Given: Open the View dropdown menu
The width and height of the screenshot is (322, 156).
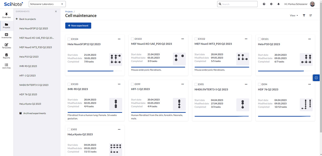Looking at the screenshot, I should pyautogui.click(x=294, y=16).
